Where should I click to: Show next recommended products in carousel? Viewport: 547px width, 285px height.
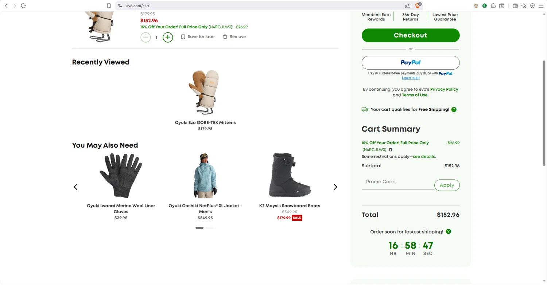coord(335,187)
